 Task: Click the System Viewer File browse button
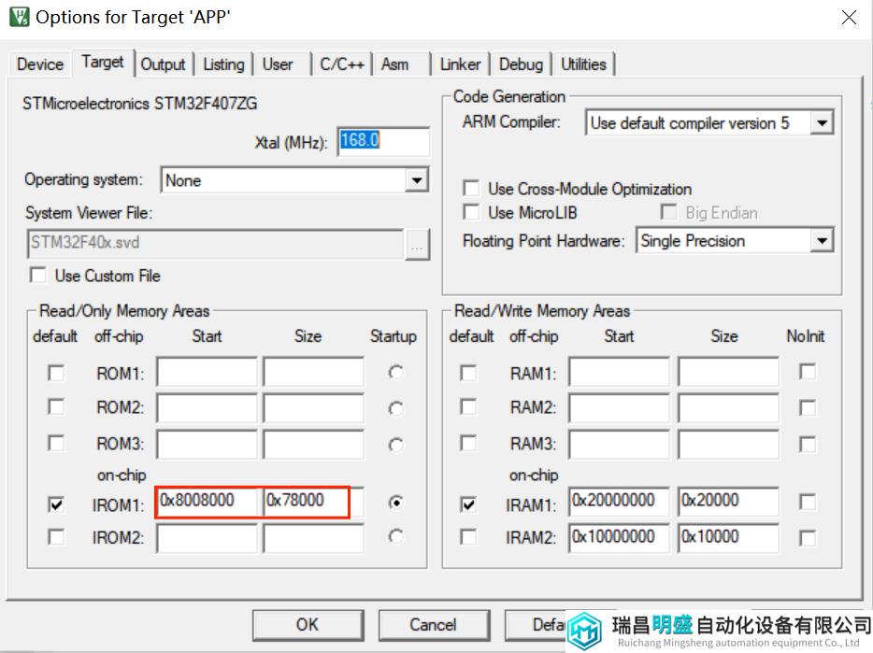[417, 245]
